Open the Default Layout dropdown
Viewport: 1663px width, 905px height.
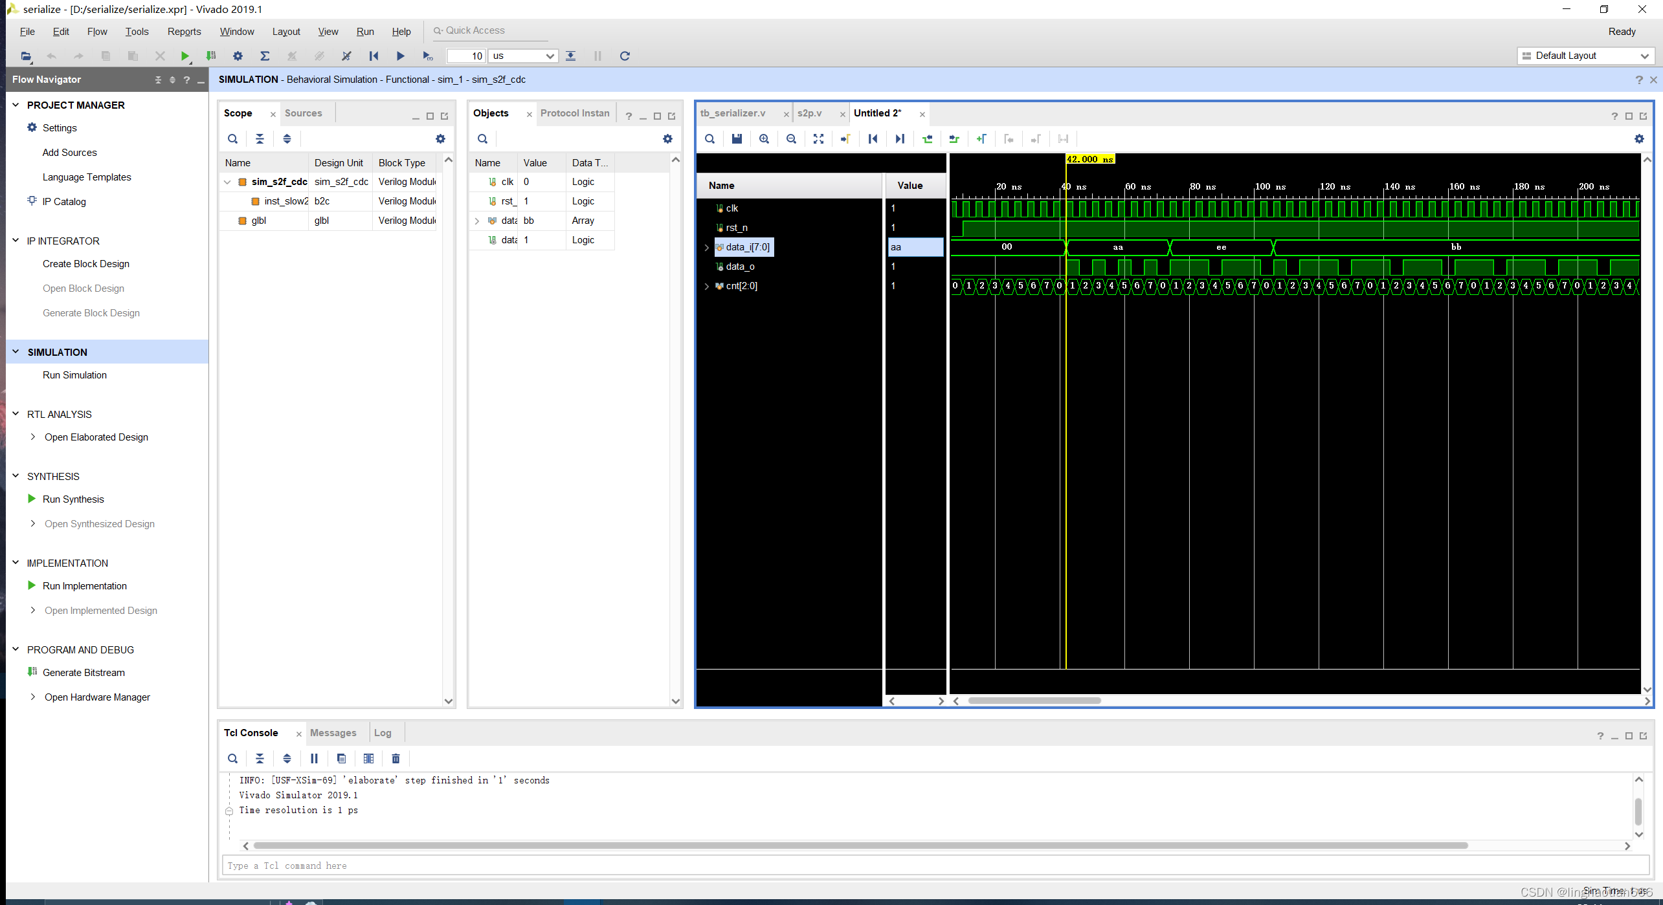coord(1646,56)
